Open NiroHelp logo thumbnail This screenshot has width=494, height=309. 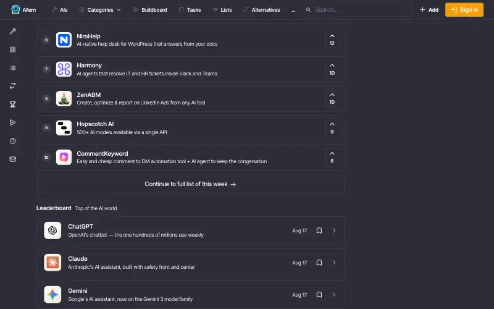tap(64, 40)
